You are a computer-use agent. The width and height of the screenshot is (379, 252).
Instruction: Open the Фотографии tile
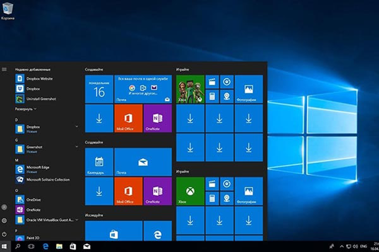click(248, 89)
